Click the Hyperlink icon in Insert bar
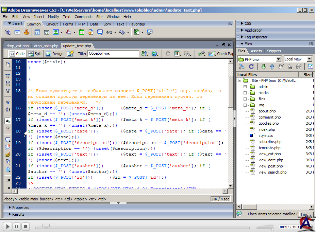 click(x=8, y=32)
